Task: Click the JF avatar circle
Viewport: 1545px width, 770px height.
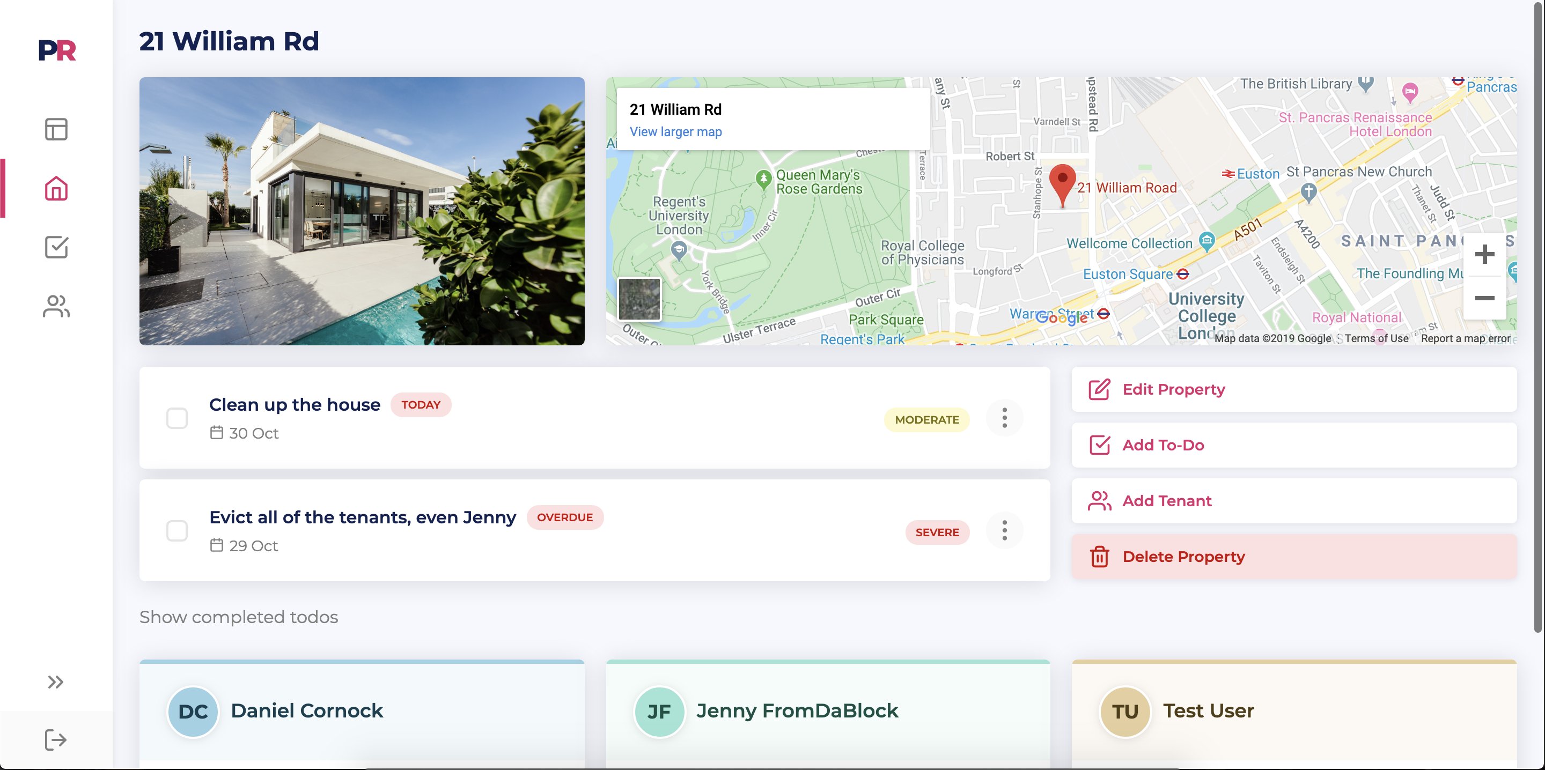Action: (x=659, y=712)
